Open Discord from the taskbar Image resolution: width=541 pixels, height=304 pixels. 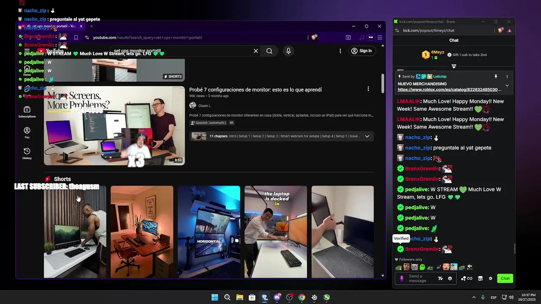277,297
